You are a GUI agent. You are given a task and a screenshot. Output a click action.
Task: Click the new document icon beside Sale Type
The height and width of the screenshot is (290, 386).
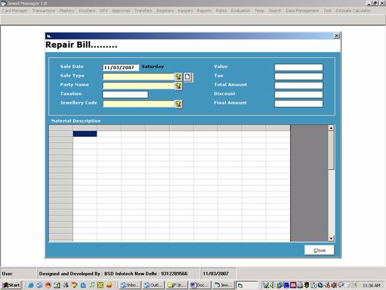[188, 77]
